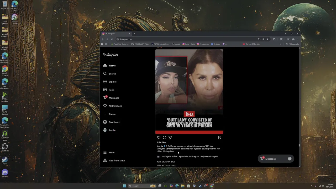
Task: Open Play Chess Online bookmark
Action: [x=120, y=44]
